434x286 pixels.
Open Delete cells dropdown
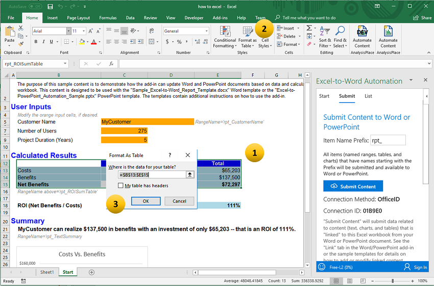click(300, 36)
